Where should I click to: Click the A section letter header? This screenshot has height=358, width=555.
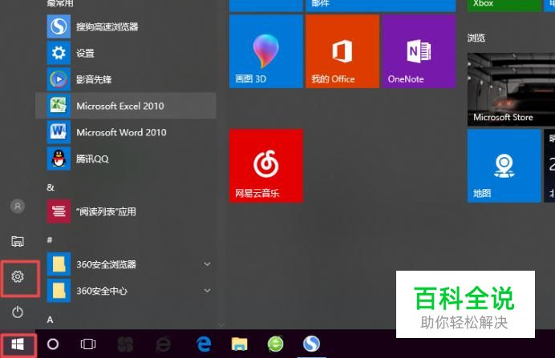(x=50, y=320)
